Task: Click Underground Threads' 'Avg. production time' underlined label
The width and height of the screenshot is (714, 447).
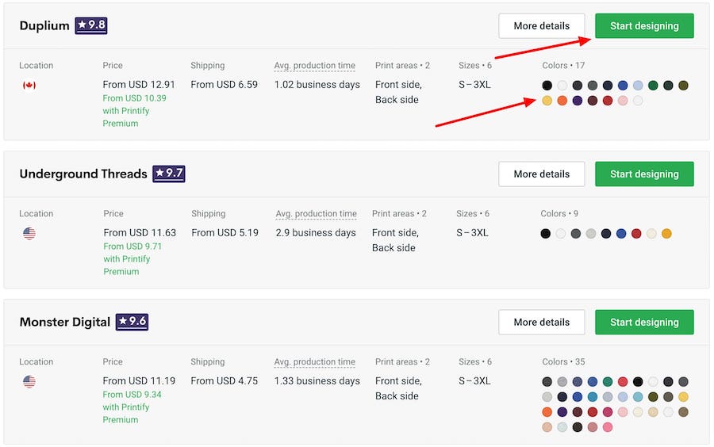Action: click(x=316, y=214)
